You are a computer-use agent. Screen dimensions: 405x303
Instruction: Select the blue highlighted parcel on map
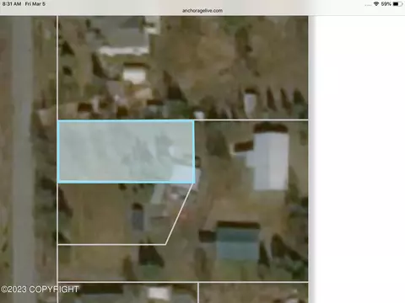126,151
